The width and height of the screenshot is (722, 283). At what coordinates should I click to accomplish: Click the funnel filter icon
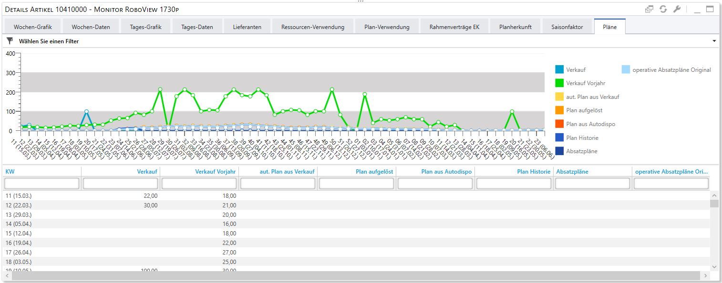(x=10, y=41)
